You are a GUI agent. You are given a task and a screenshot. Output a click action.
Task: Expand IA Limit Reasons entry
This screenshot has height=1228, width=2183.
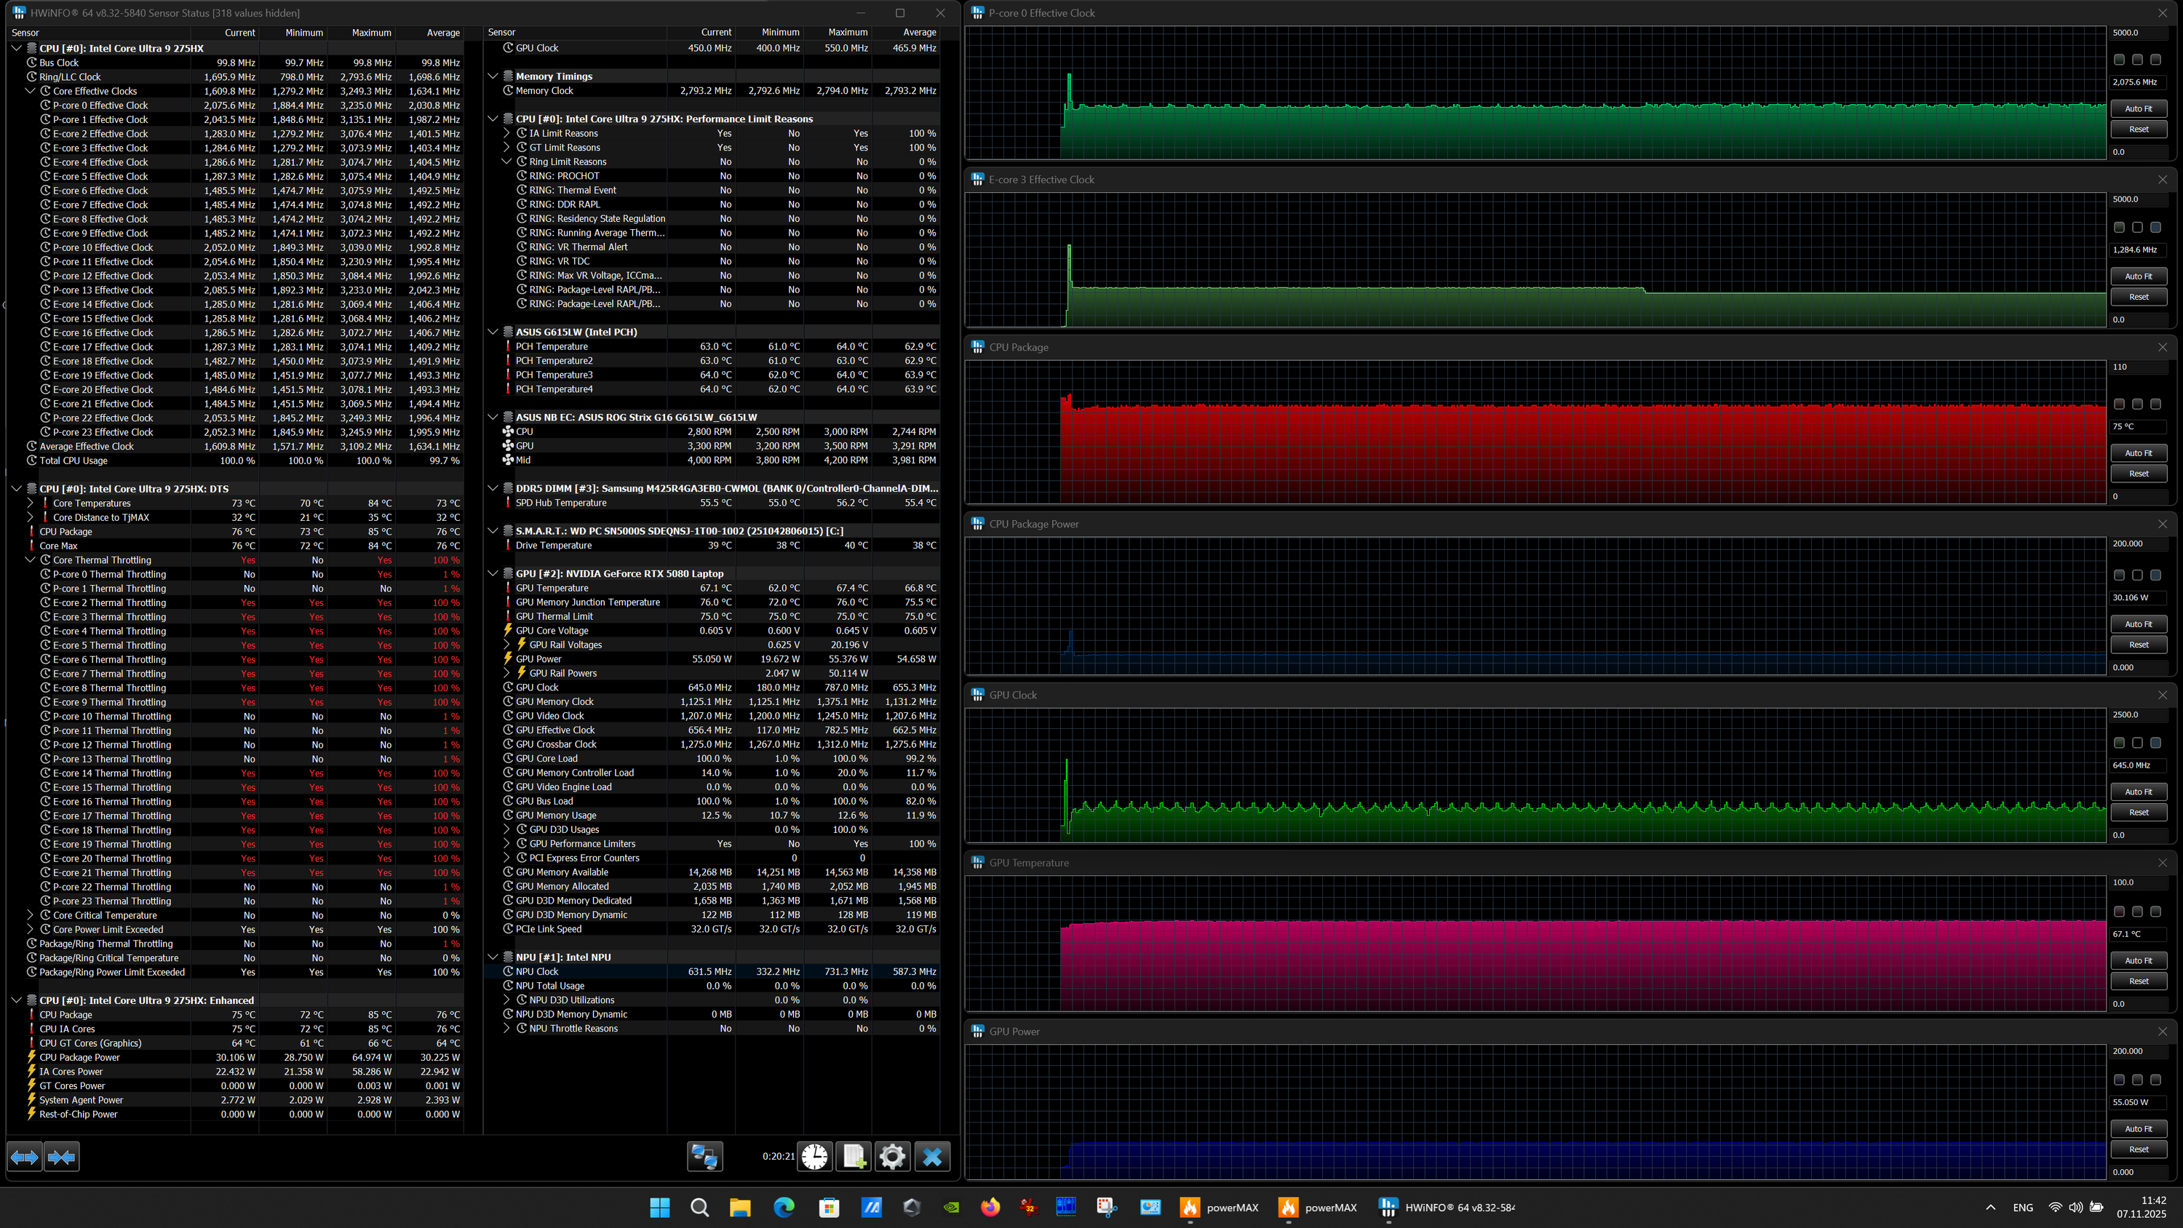pyautogui.click(x=506, y=133)
